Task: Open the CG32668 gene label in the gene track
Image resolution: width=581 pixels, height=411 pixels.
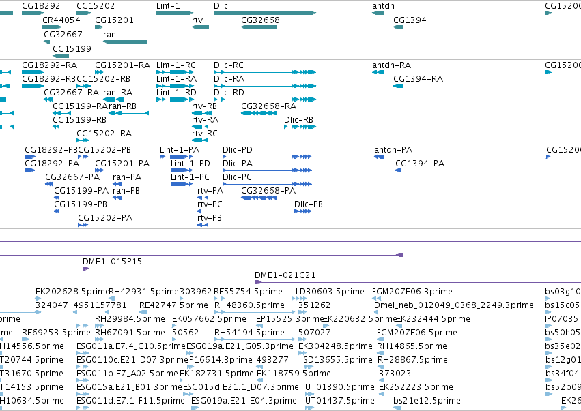Action: coord(260,20)
